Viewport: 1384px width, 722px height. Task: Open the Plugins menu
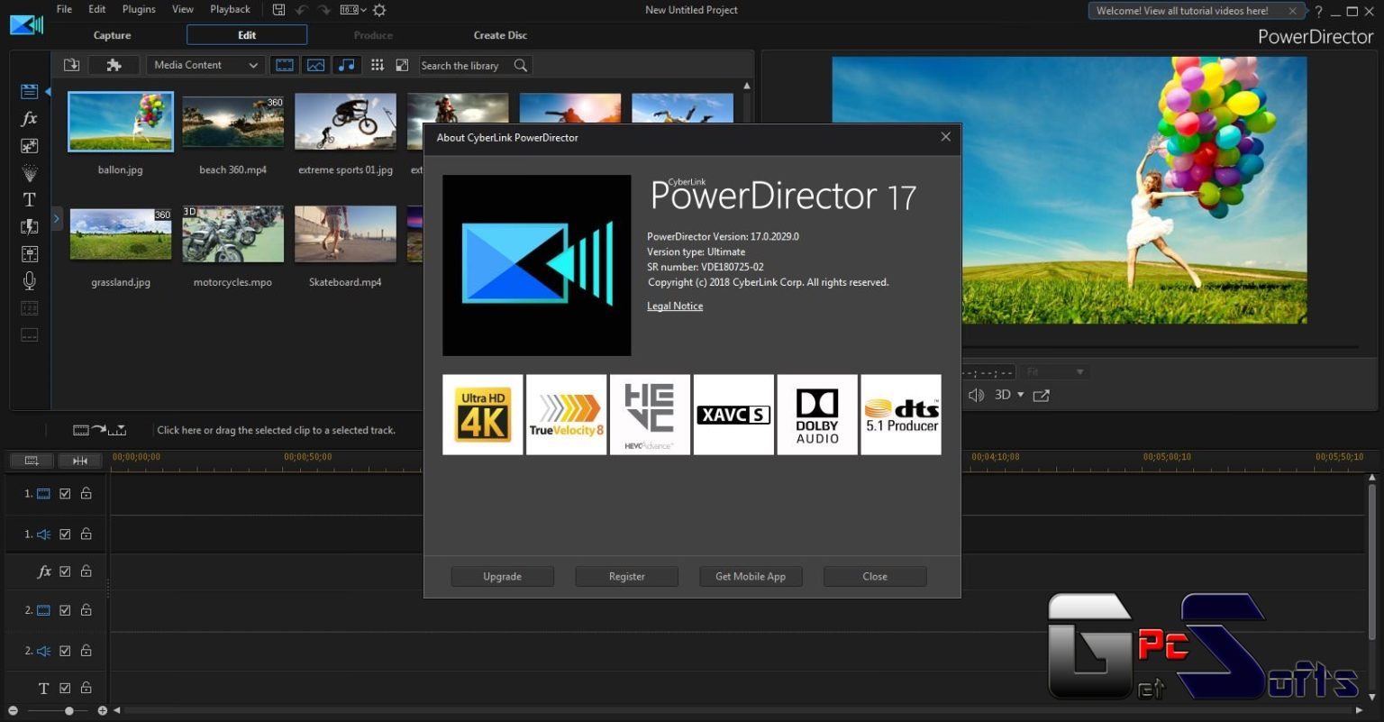[x=139, y=9]
